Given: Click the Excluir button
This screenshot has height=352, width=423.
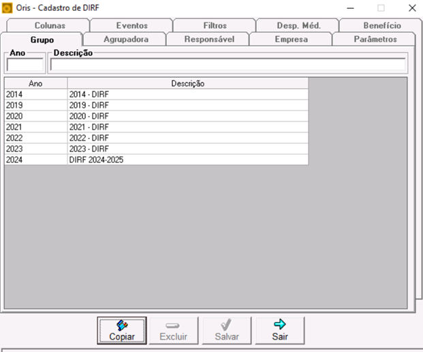Looking at the screenshot, I should coord(174,330).
